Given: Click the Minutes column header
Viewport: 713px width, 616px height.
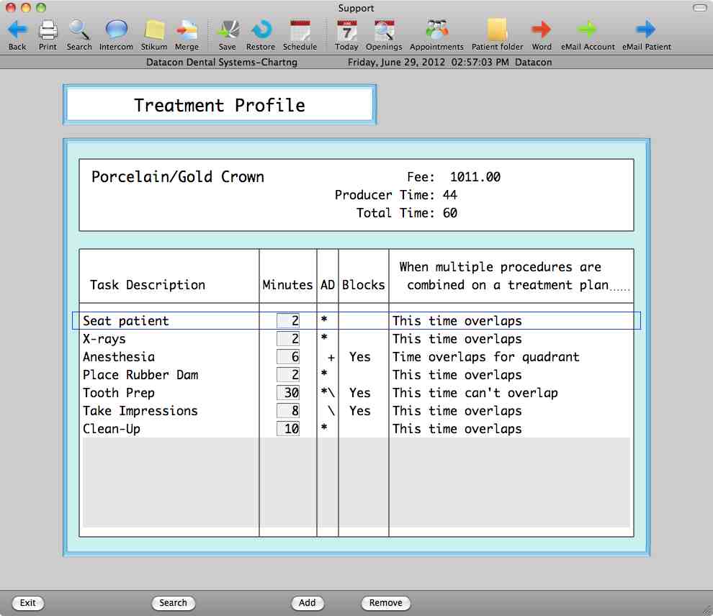Looking at the screenshot, I should (x=287, y=285).
